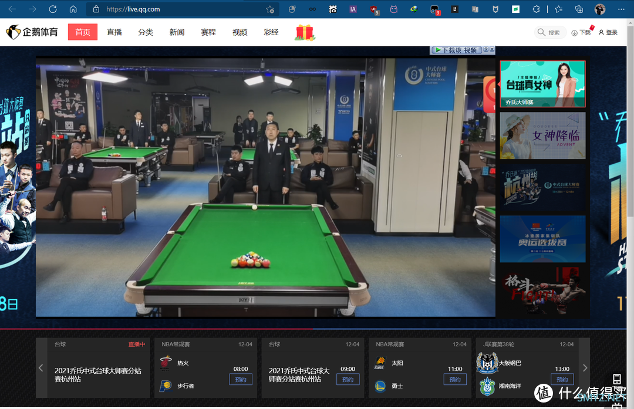The height and width of the screenshot is (409, 634).
Task: Click the 步行者 team name
Action: (x=186, y=386)
